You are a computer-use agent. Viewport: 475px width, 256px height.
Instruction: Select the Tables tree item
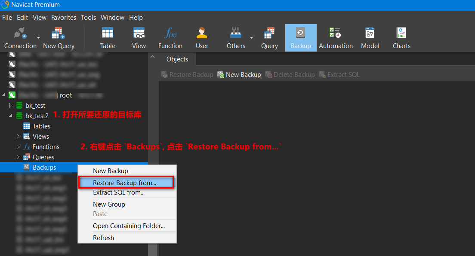click(x=41, y=126)
